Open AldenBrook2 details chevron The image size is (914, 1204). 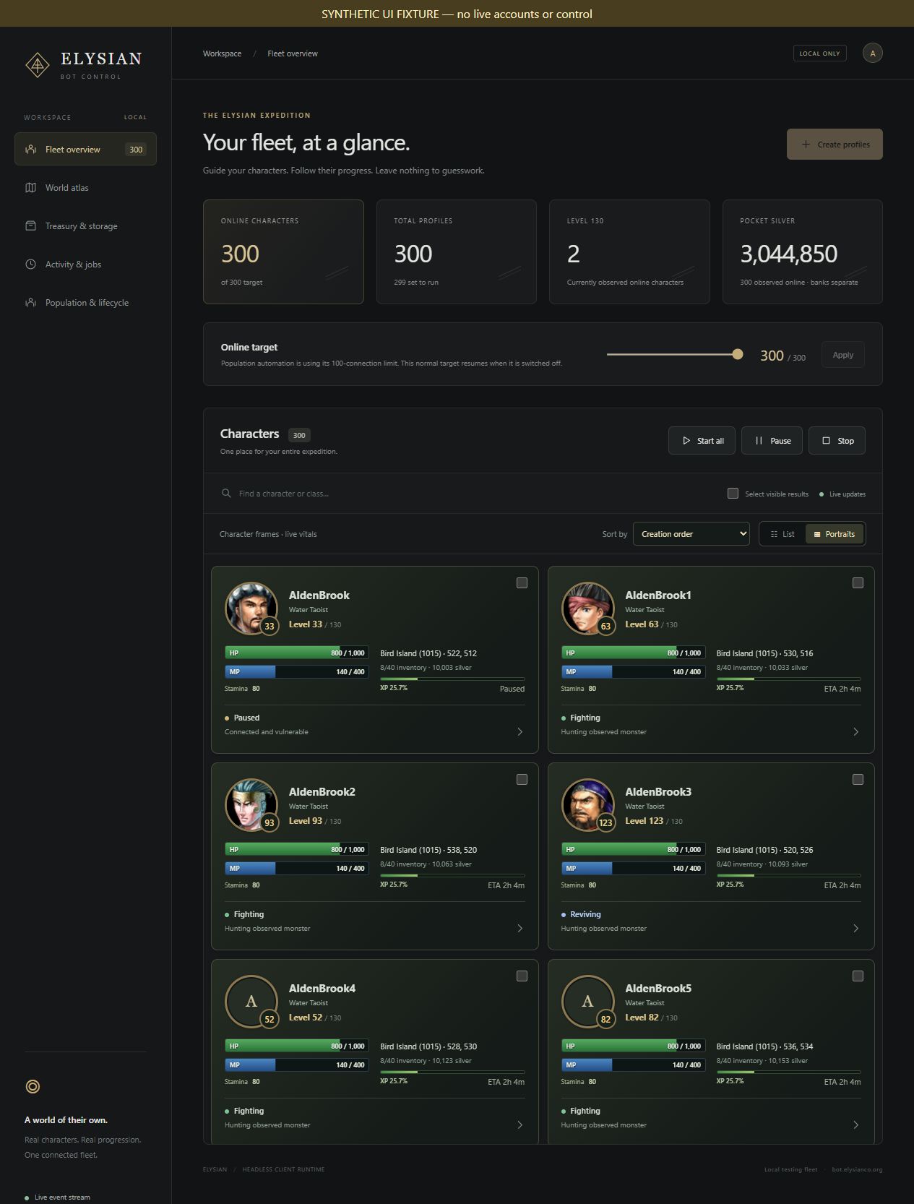(520, 929)
